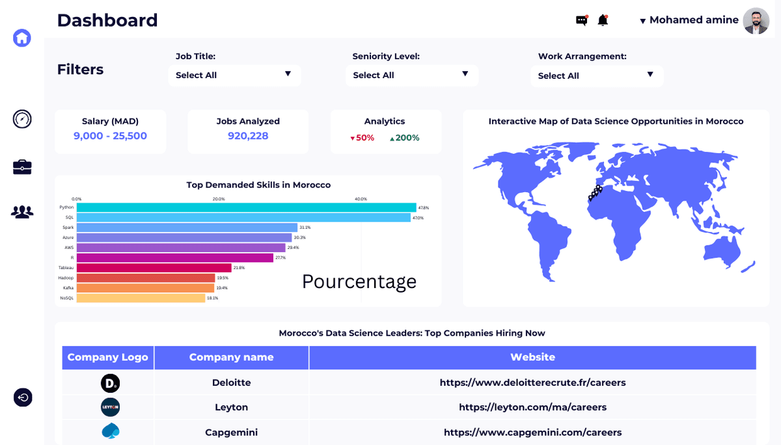Click the Deloitte company logo
Viewport: 781px width, 445px height.
110,383
